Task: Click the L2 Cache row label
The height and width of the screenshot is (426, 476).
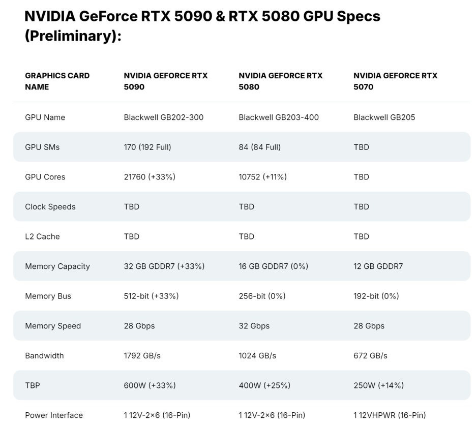Action: point(42,236)
